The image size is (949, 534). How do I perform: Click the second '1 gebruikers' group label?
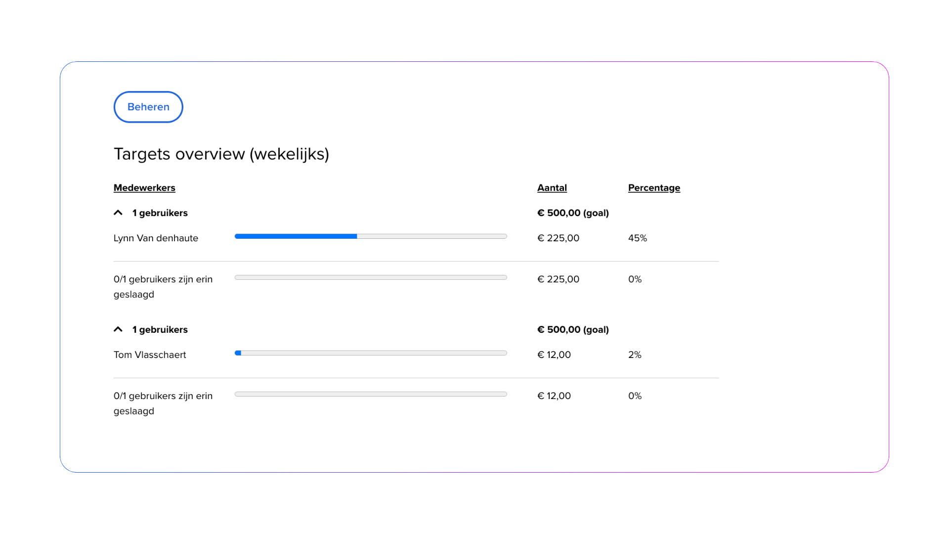click(x=160, y=330)
